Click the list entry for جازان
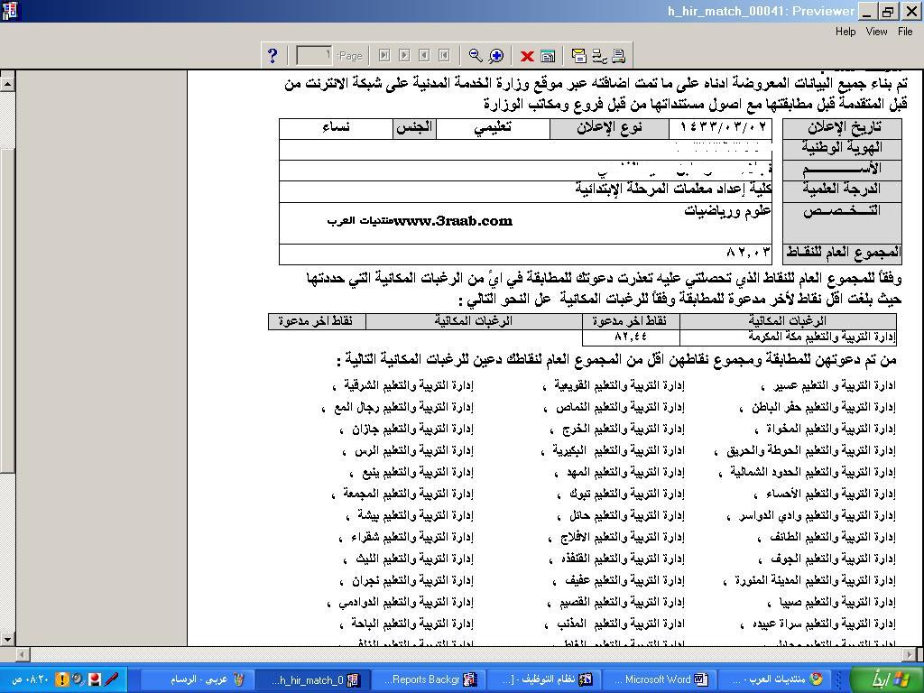This screenshot has height=693, width=924. [407, 430]
